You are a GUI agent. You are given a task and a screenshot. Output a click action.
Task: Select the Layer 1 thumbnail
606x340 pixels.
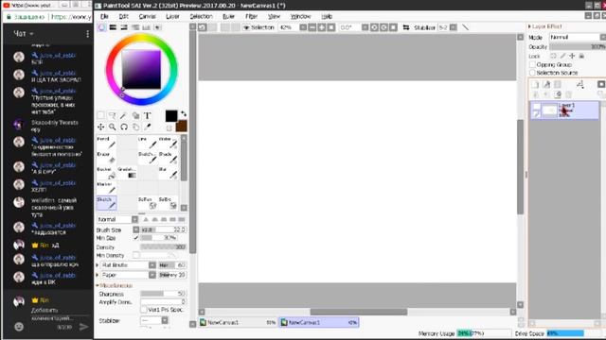[x=549, y=110]
